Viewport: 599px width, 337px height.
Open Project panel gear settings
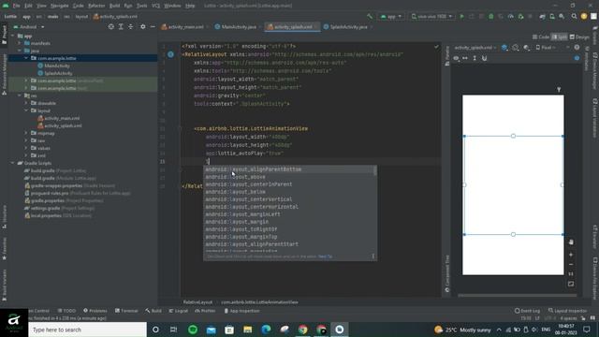[143, 27]
